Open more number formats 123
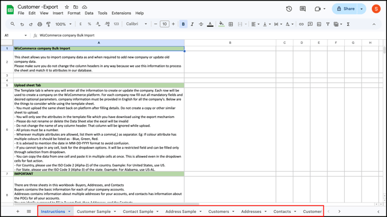Image resolution: width=387 pixels, height=217 pixels. [x=116, y=24]
